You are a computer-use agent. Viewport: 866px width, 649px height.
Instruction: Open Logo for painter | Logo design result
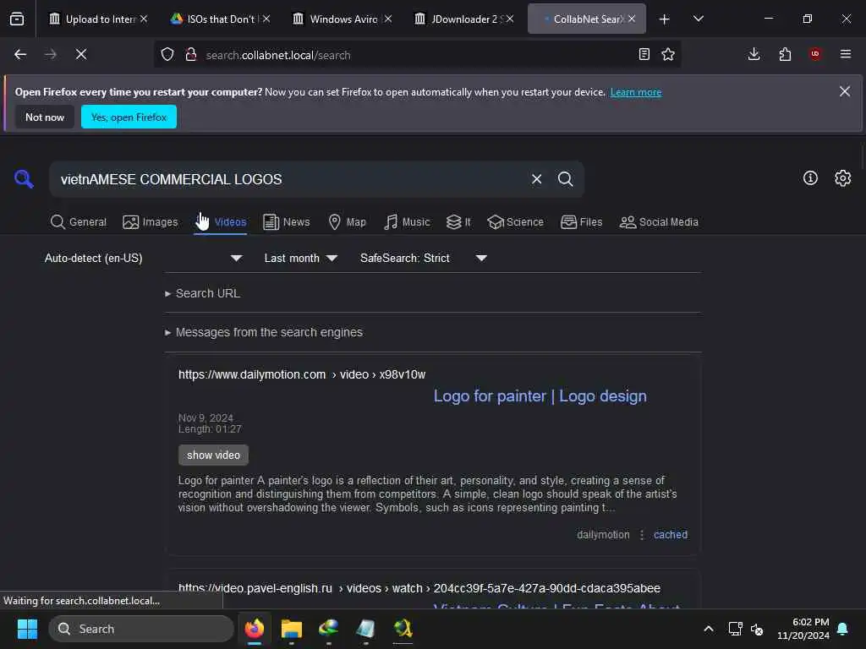point(540,396)
